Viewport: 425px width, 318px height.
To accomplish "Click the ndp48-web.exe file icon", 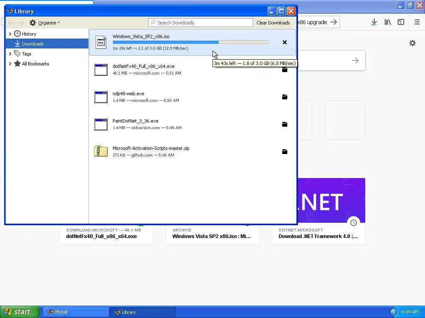I will [101, 97].
